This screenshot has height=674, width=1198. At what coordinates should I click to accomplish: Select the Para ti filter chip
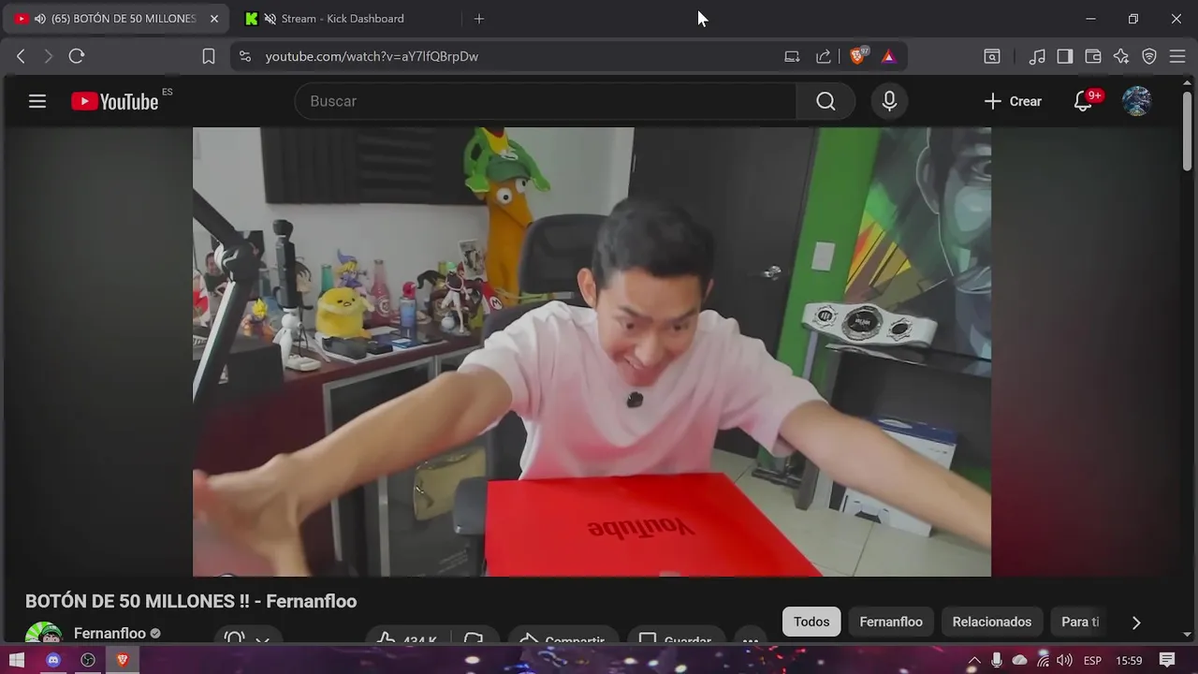click(1080, 622)
